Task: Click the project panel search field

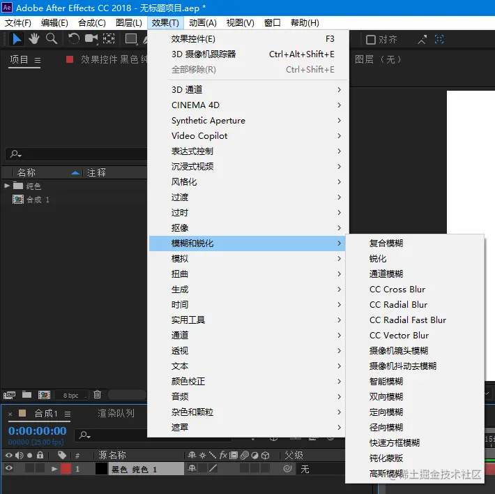Action: (76, 154)
